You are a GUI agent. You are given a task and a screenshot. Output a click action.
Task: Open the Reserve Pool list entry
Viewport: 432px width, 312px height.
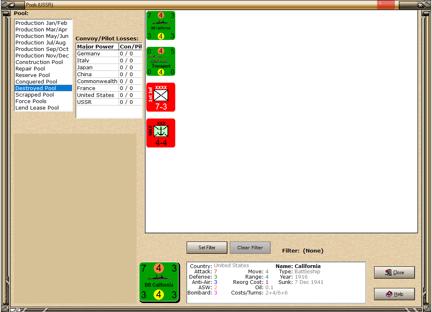click(43, 75)
